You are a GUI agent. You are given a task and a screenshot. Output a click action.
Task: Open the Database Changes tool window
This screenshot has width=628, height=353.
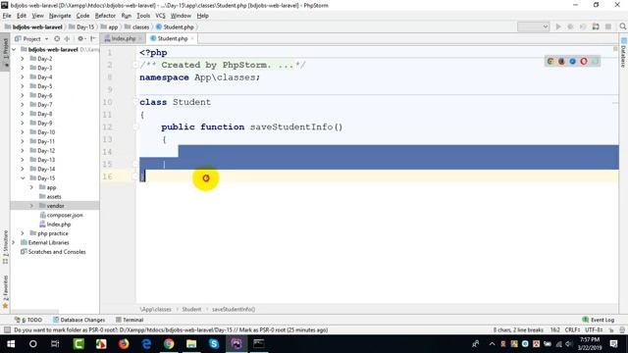pyautogui.click(x=78, y=320)
